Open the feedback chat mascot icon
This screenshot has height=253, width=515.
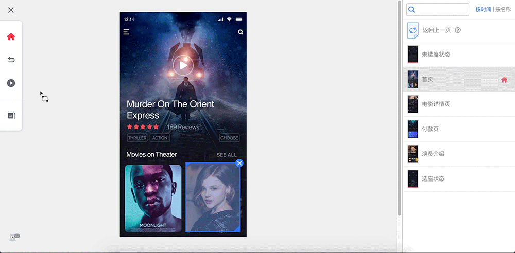point(14,237)
